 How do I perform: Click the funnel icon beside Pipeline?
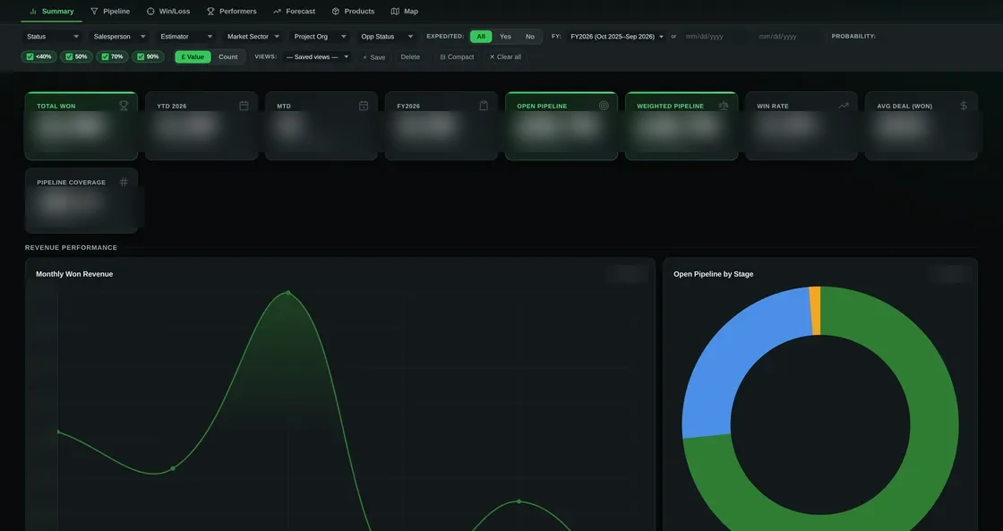(x=95, y=12)
